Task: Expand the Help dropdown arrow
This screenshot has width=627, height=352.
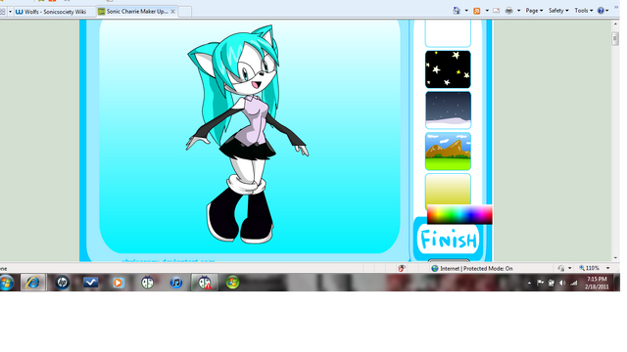Action: 607,11
